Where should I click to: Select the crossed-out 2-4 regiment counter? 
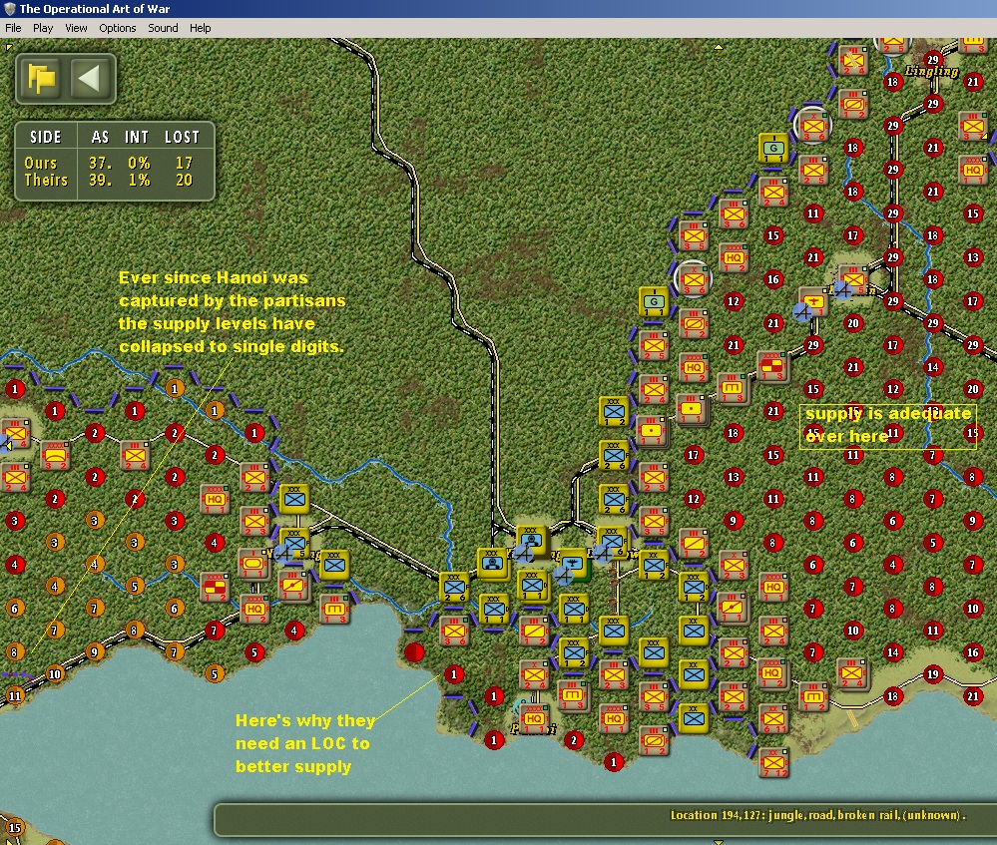(x=853, y=61)
